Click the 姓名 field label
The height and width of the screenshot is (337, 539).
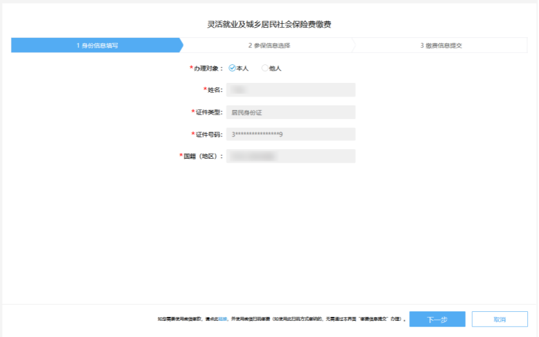click(x=214, y=90)
